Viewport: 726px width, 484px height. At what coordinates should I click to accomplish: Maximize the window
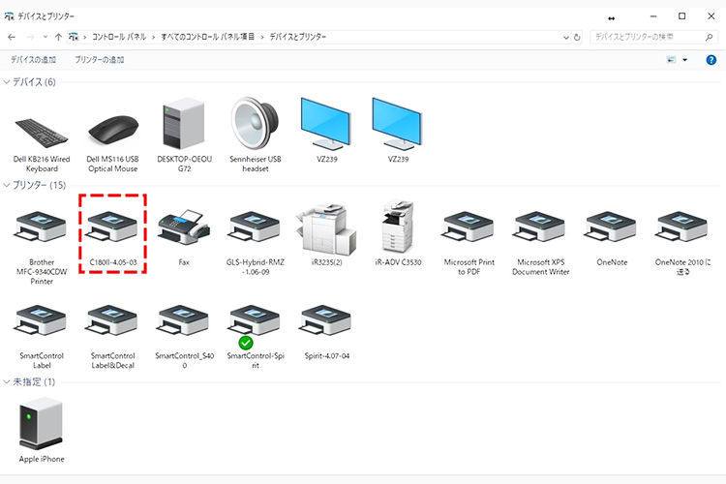pyautogui.click(x=682, y=16)
